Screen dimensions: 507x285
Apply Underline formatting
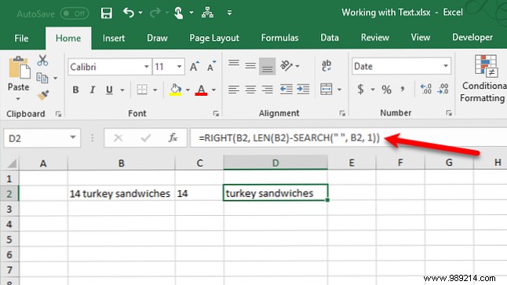coord(109,90)
